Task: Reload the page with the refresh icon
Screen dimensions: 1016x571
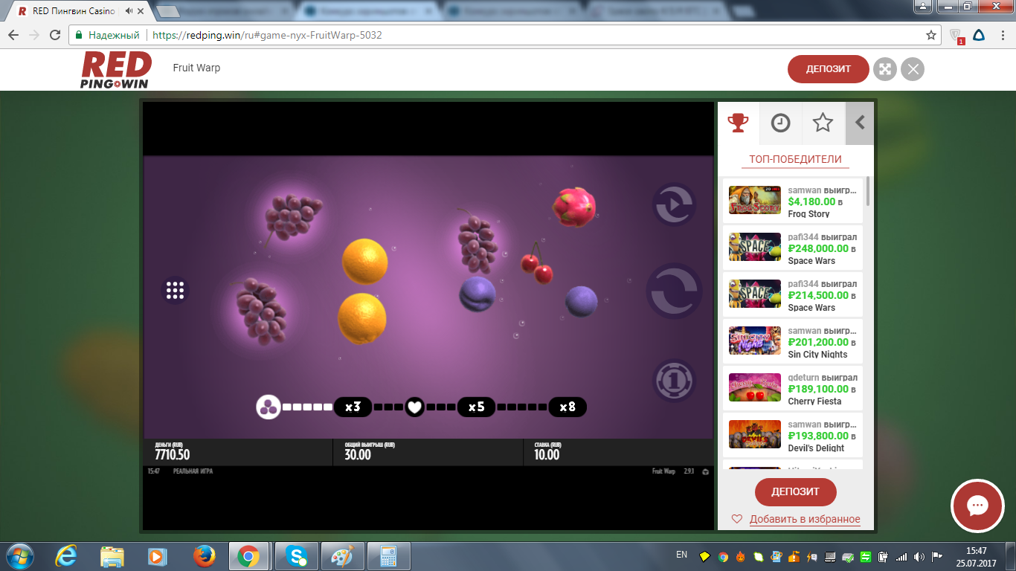Action: [55, 35]
